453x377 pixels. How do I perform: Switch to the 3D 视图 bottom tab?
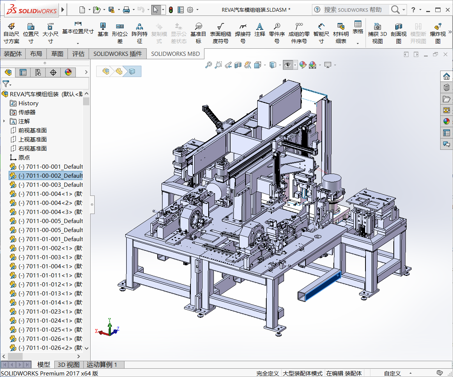coord(69,365)
